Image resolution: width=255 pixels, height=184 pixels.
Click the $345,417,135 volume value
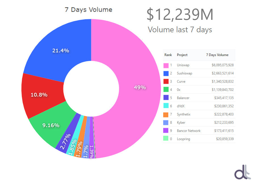pyautogui.click(x=224, y=98)
